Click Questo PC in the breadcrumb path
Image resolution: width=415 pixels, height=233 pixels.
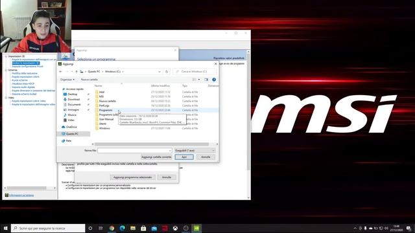[94, 72]
